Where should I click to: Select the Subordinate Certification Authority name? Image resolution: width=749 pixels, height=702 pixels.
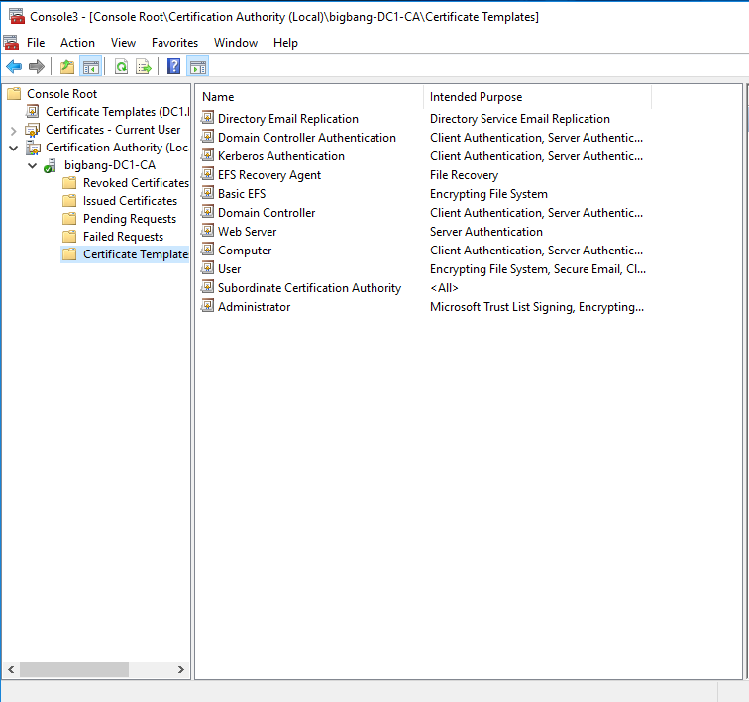pos(309,288)
